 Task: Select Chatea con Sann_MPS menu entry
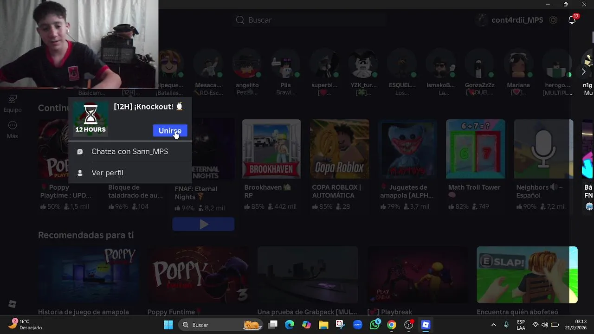(129, 152)
